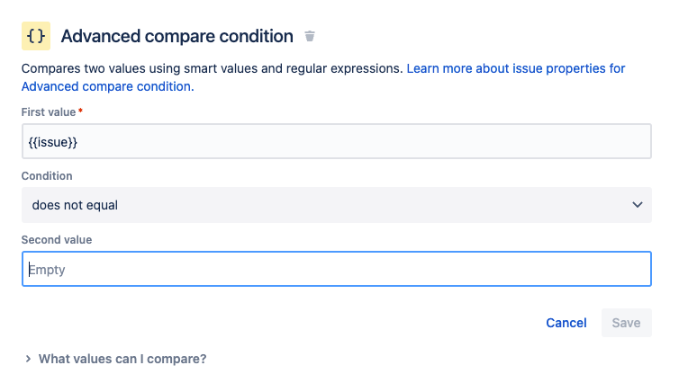
Task: Click the chevron arrow on the Condition dropdown
Action: pyautogui.click(x=637, y=205)
